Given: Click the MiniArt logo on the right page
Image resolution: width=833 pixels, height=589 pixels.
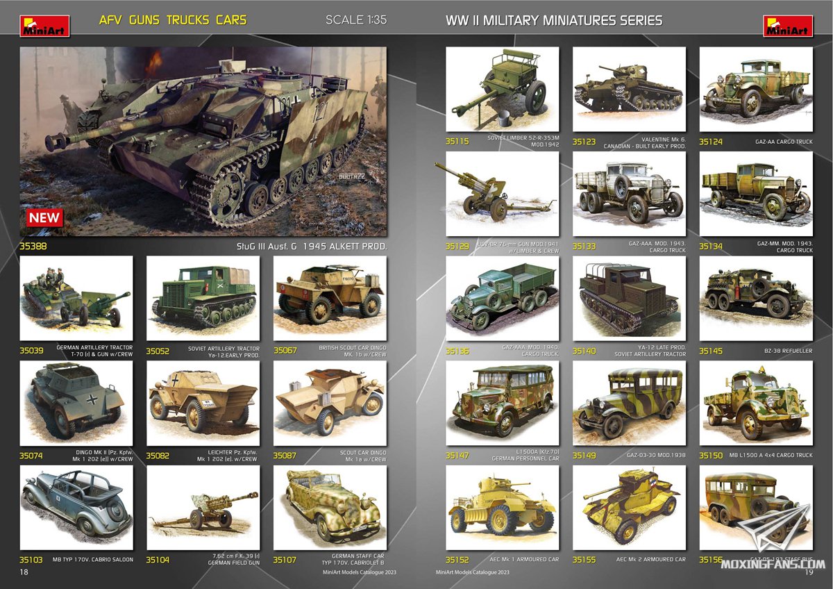Looking at the screenshot, I should [x=788, y=26].
